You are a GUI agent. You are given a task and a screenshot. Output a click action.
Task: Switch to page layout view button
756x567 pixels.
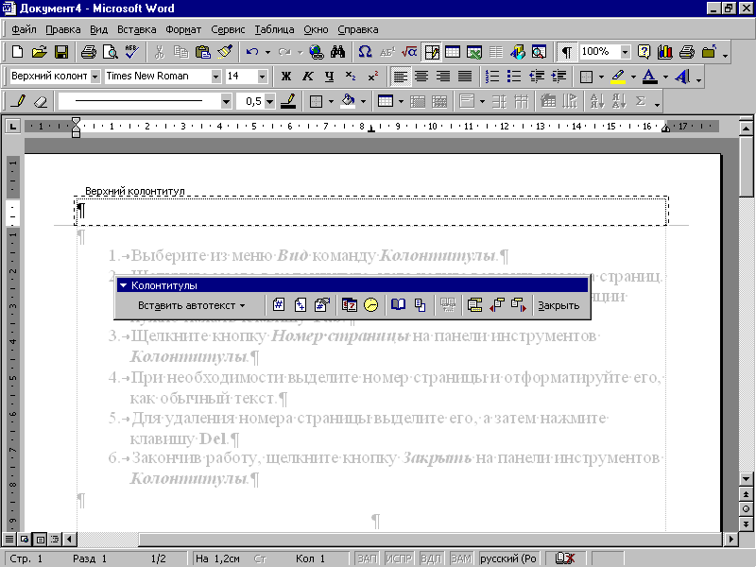tap(41, 539)
